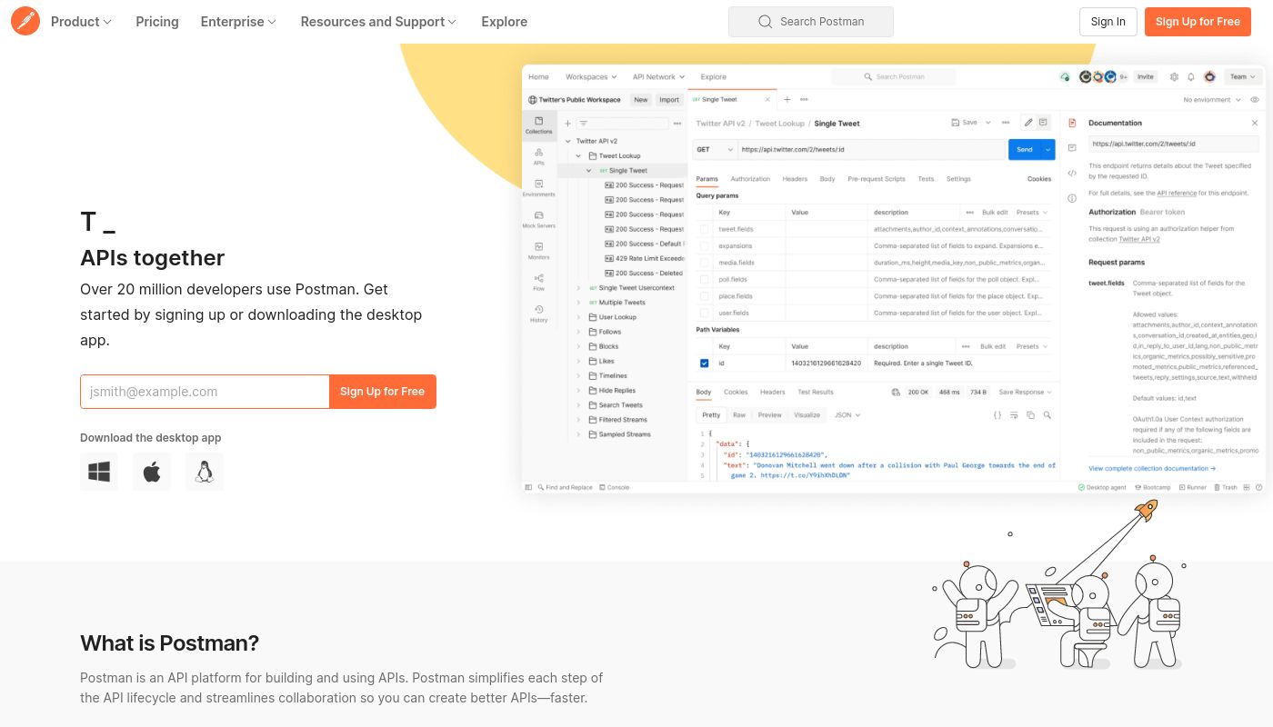Open the Enterprise dropdown menu
This screenshot has width=1273, height=727.
pyautogui.click(x=238, y=22)
